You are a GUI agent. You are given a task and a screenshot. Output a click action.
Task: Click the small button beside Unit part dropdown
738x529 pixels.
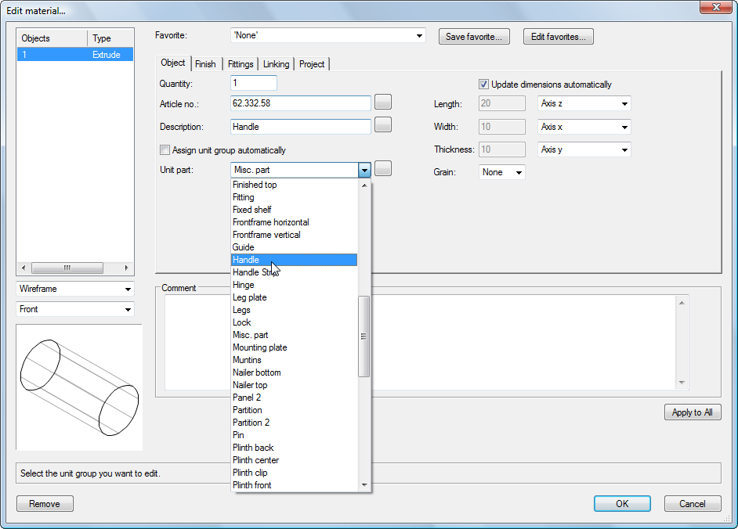383,168
